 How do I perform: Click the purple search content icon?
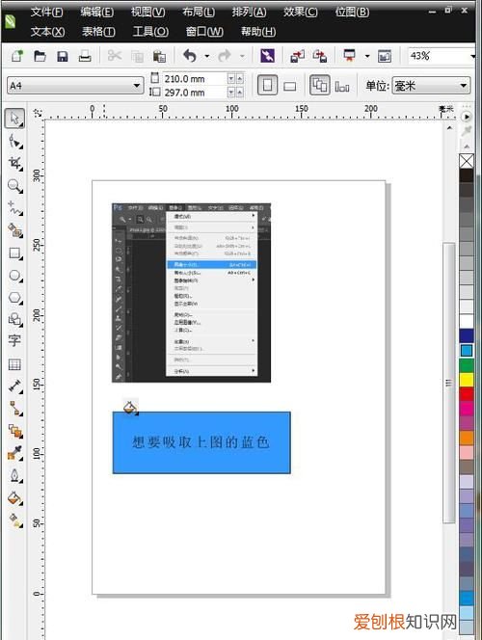(267, 56)
